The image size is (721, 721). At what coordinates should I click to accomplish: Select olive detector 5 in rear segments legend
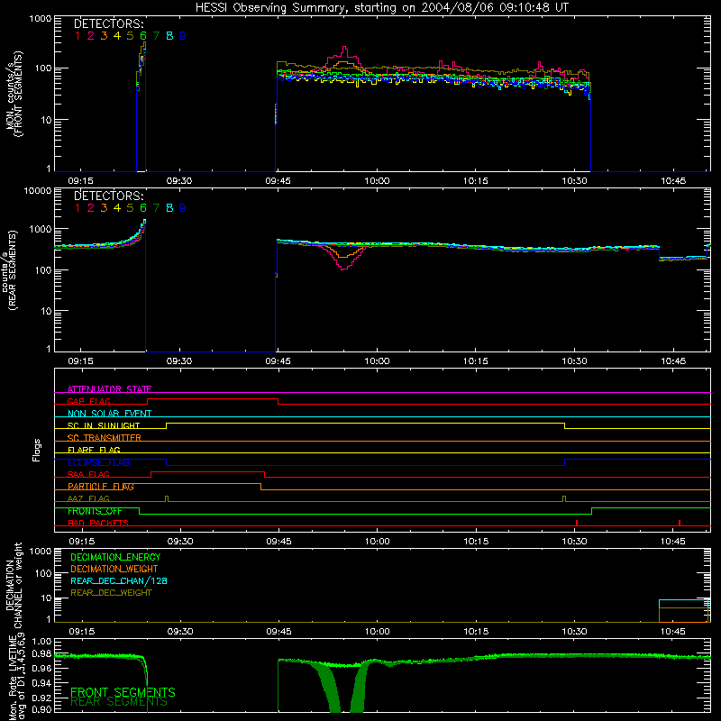point(130,208)
